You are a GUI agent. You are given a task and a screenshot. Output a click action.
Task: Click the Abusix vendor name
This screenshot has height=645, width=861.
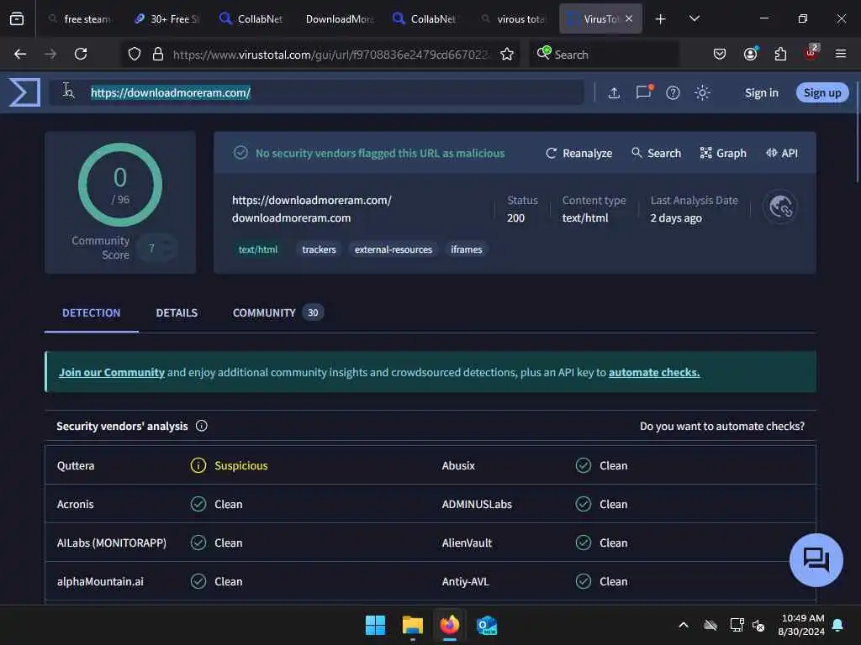458,465
